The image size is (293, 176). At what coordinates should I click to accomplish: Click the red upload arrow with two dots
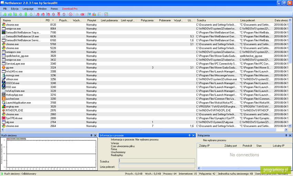pos(43,14)
